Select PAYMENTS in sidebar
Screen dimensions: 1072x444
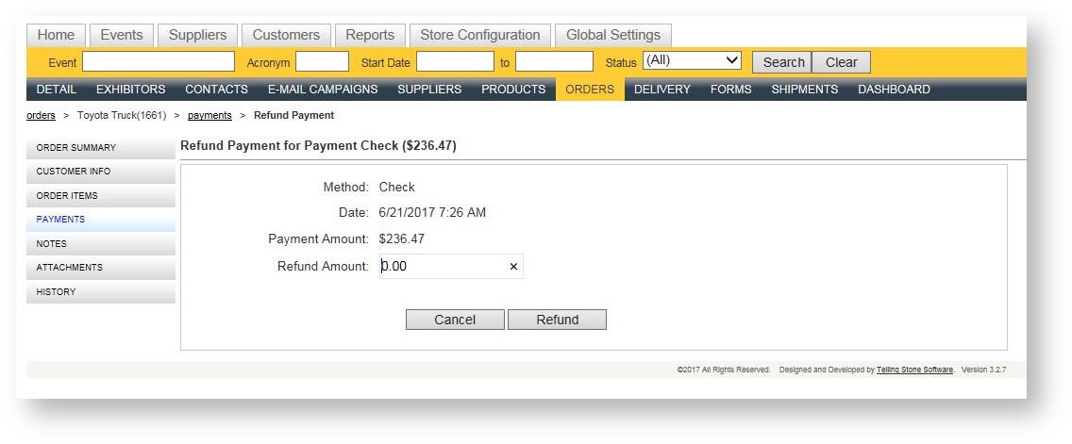coord(100,220)
